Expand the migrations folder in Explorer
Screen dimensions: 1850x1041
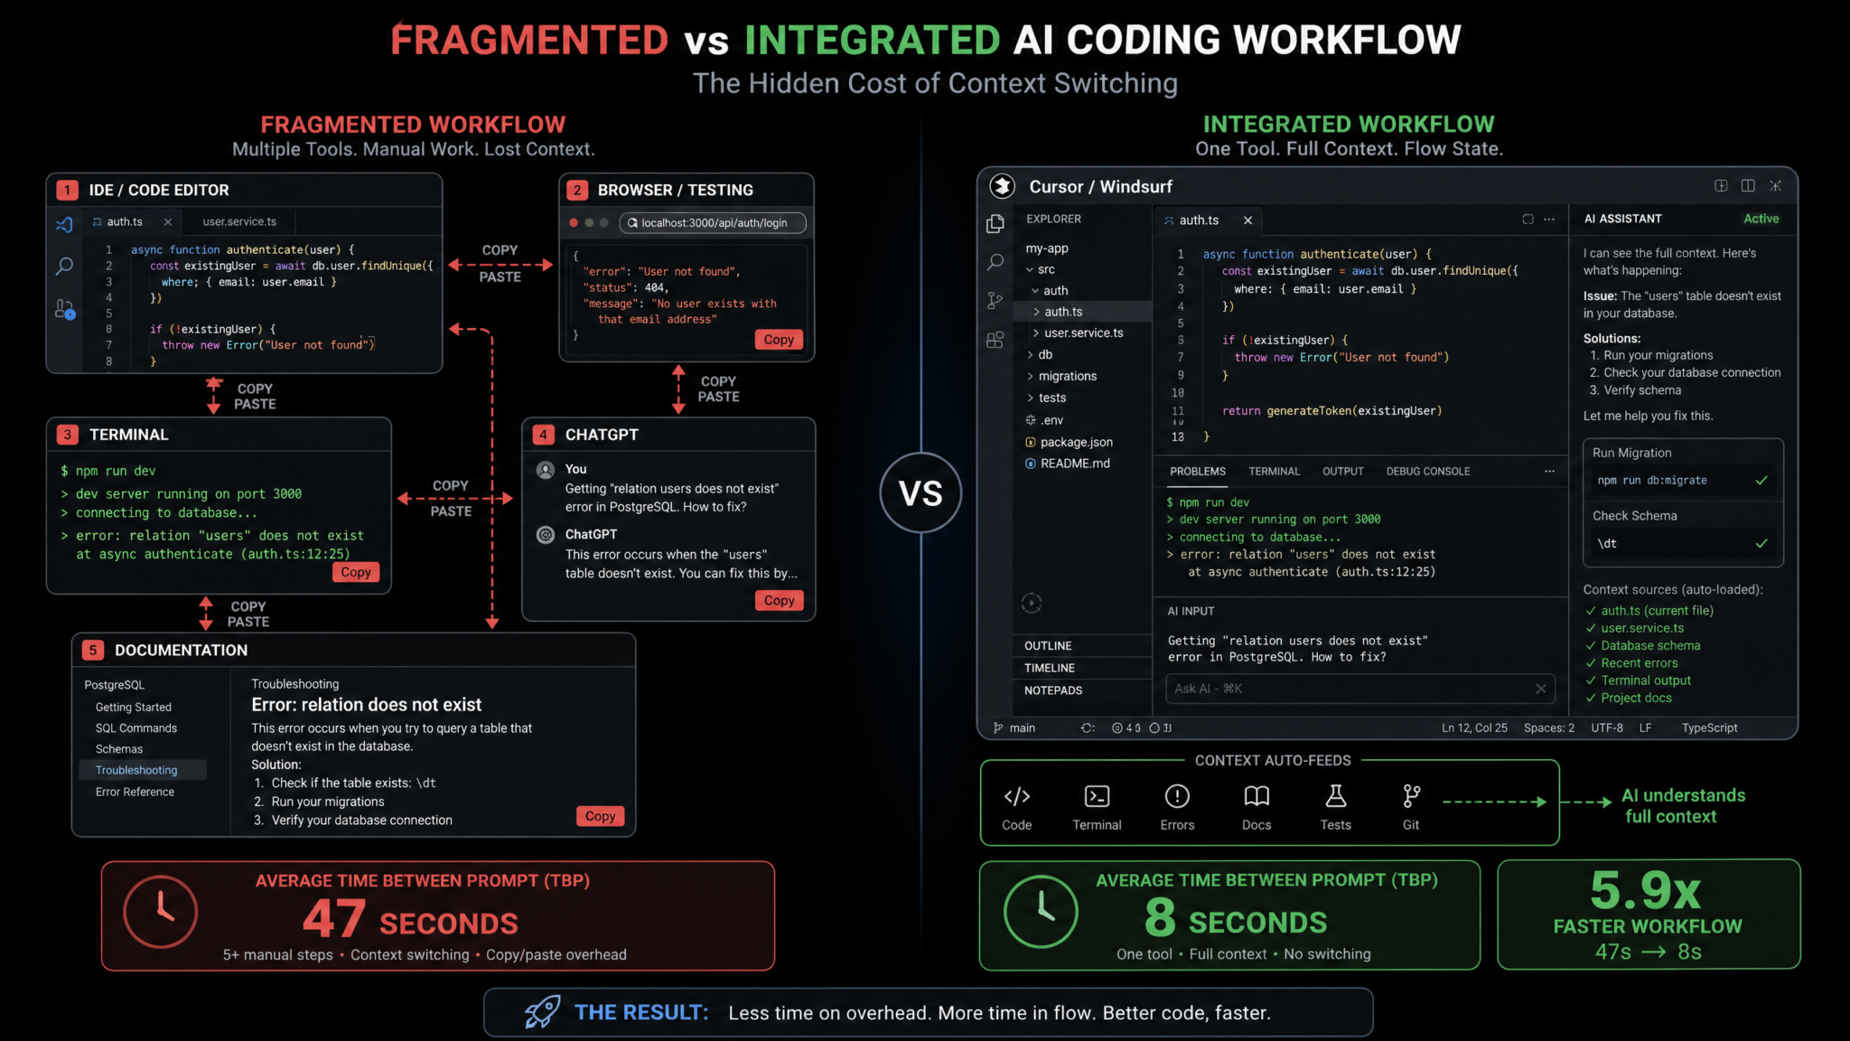[x=1030, y=376]
